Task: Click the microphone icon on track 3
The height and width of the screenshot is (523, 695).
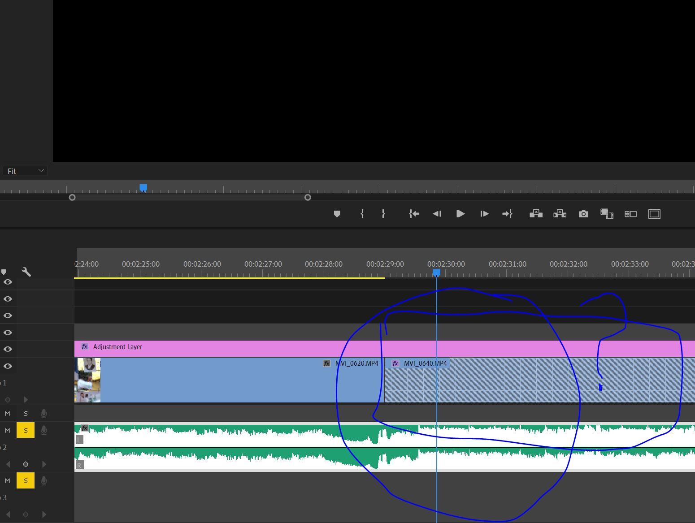Action: pyautogui.click(x=43, y=481)
